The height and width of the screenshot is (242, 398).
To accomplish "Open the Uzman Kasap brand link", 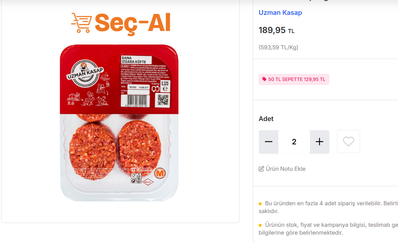I will (280, 13).
